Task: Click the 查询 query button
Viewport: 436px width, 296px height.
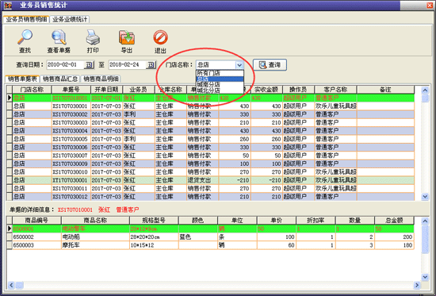Action: pos(270,65)
